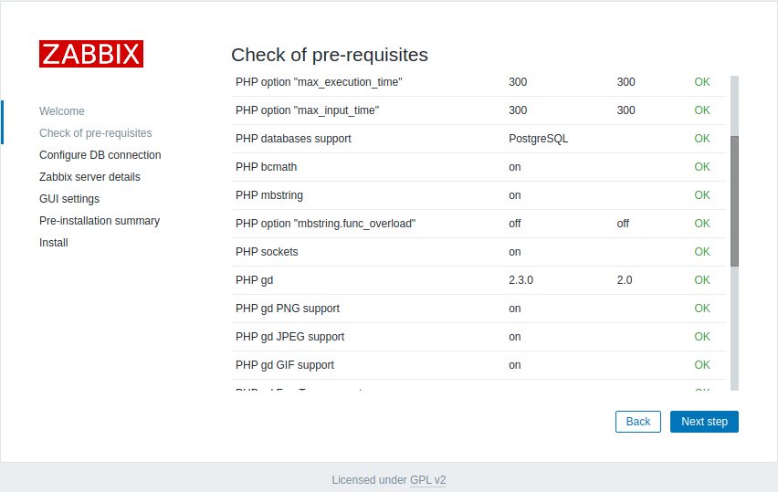The height and width of the screenshot is (492, 778).
Task: Click the Check of pre-requisites heading
Action: [330, 55]
